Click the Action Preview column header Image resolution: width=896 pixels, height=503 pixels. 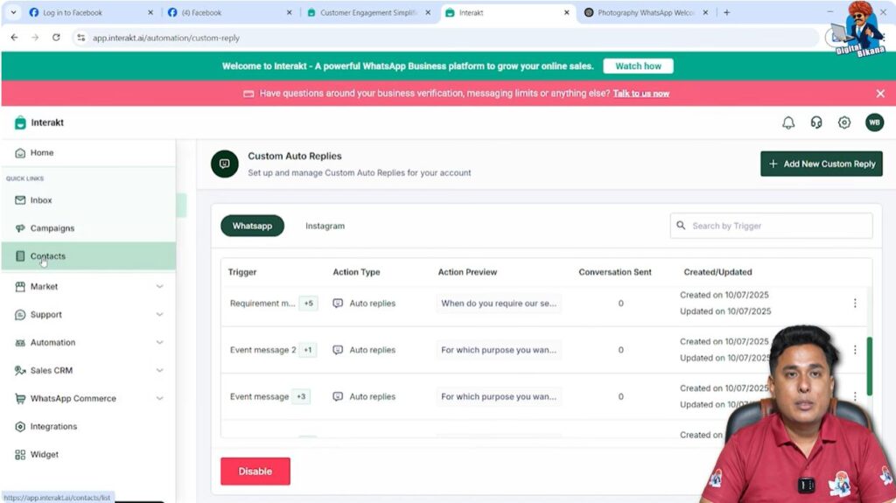click(467, 272)
